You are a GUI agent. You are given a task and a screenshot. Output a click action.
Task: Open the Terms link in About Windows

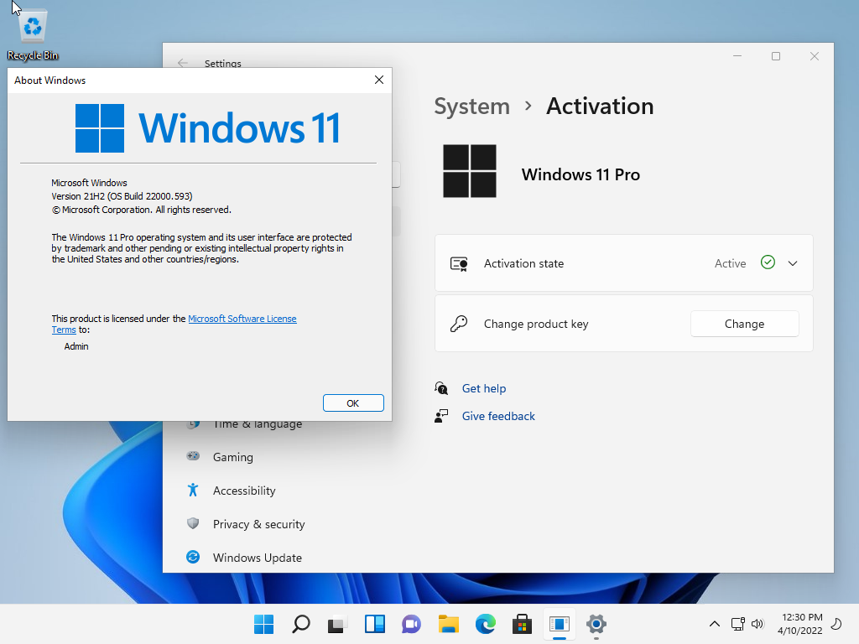click(x=64, y=330)
